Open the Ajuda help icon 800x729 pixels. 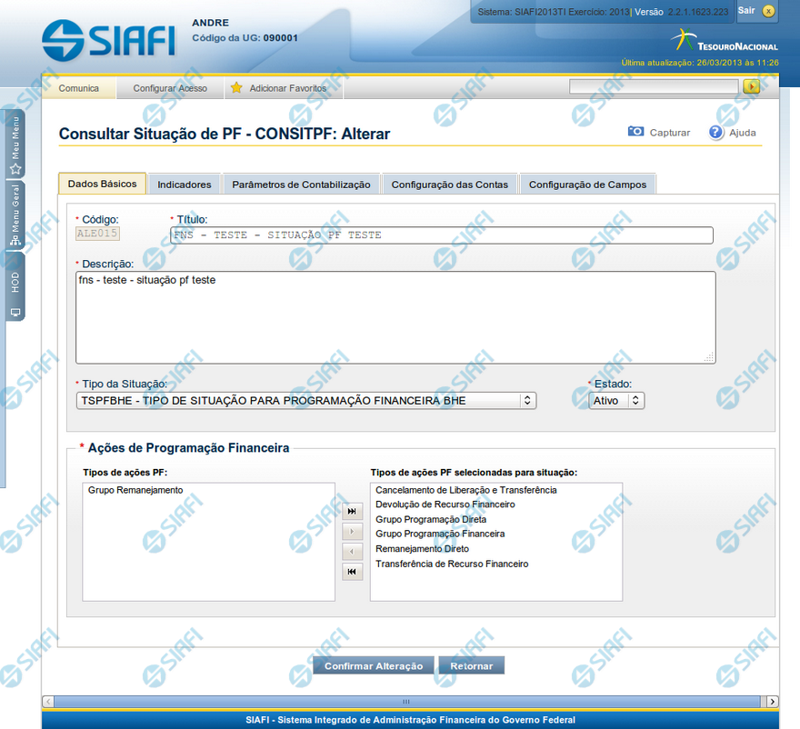716,132
